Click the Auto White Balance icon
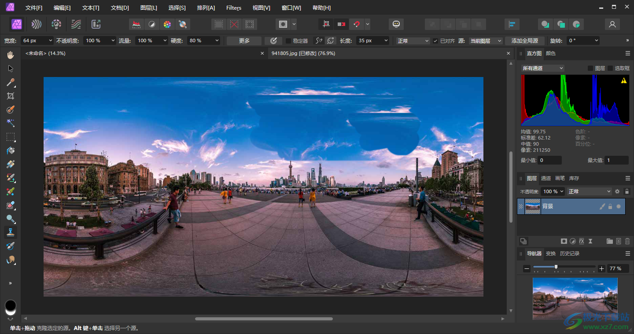This screenshot has height=334, width=634. pyautogui.click(x=182, y=24)
